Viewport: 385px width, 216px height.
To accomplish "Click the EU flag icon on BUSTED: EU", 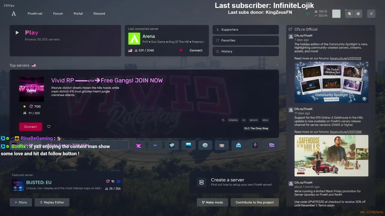I will pos(119,181).
